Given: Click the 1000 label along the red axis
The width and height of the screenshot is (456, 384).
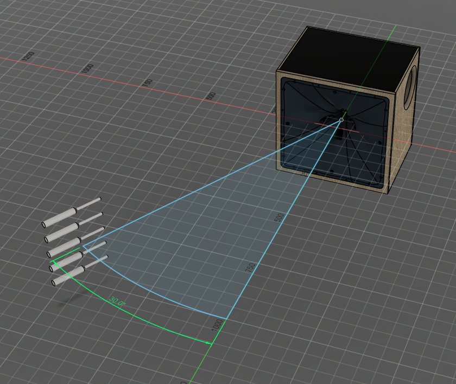Looking at the screenshot, I should (x=87, y=69).
